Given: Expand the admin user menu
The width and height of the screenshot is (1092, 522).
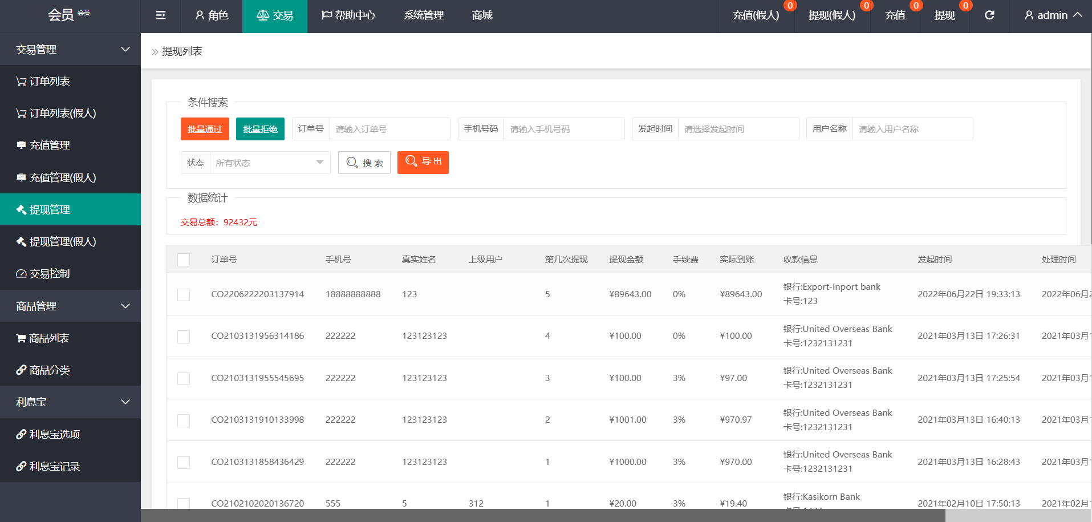Looking at the screenshot, I should [1053, 15].
